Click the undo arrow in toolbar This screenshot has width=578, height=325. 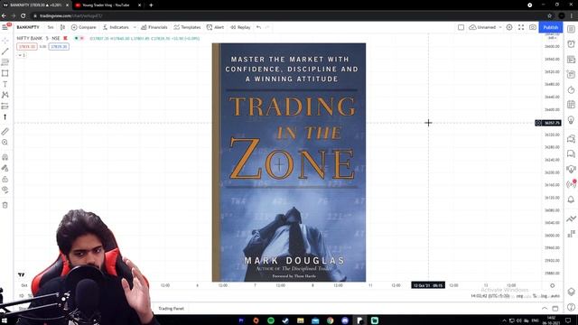pos(259,27)
